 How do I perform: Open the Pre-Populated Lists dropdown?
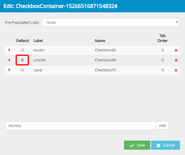[x=110, y=22]
